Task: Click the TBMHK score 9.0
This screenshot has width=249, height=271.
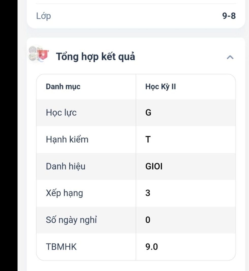Action: 151,247
